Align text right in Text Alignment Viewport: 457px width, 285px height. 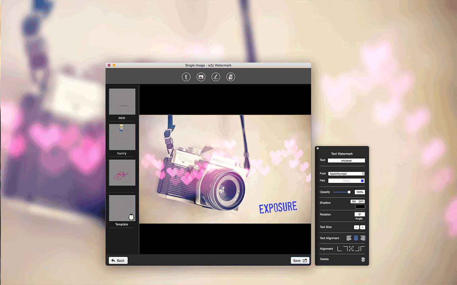click(363, 238)
